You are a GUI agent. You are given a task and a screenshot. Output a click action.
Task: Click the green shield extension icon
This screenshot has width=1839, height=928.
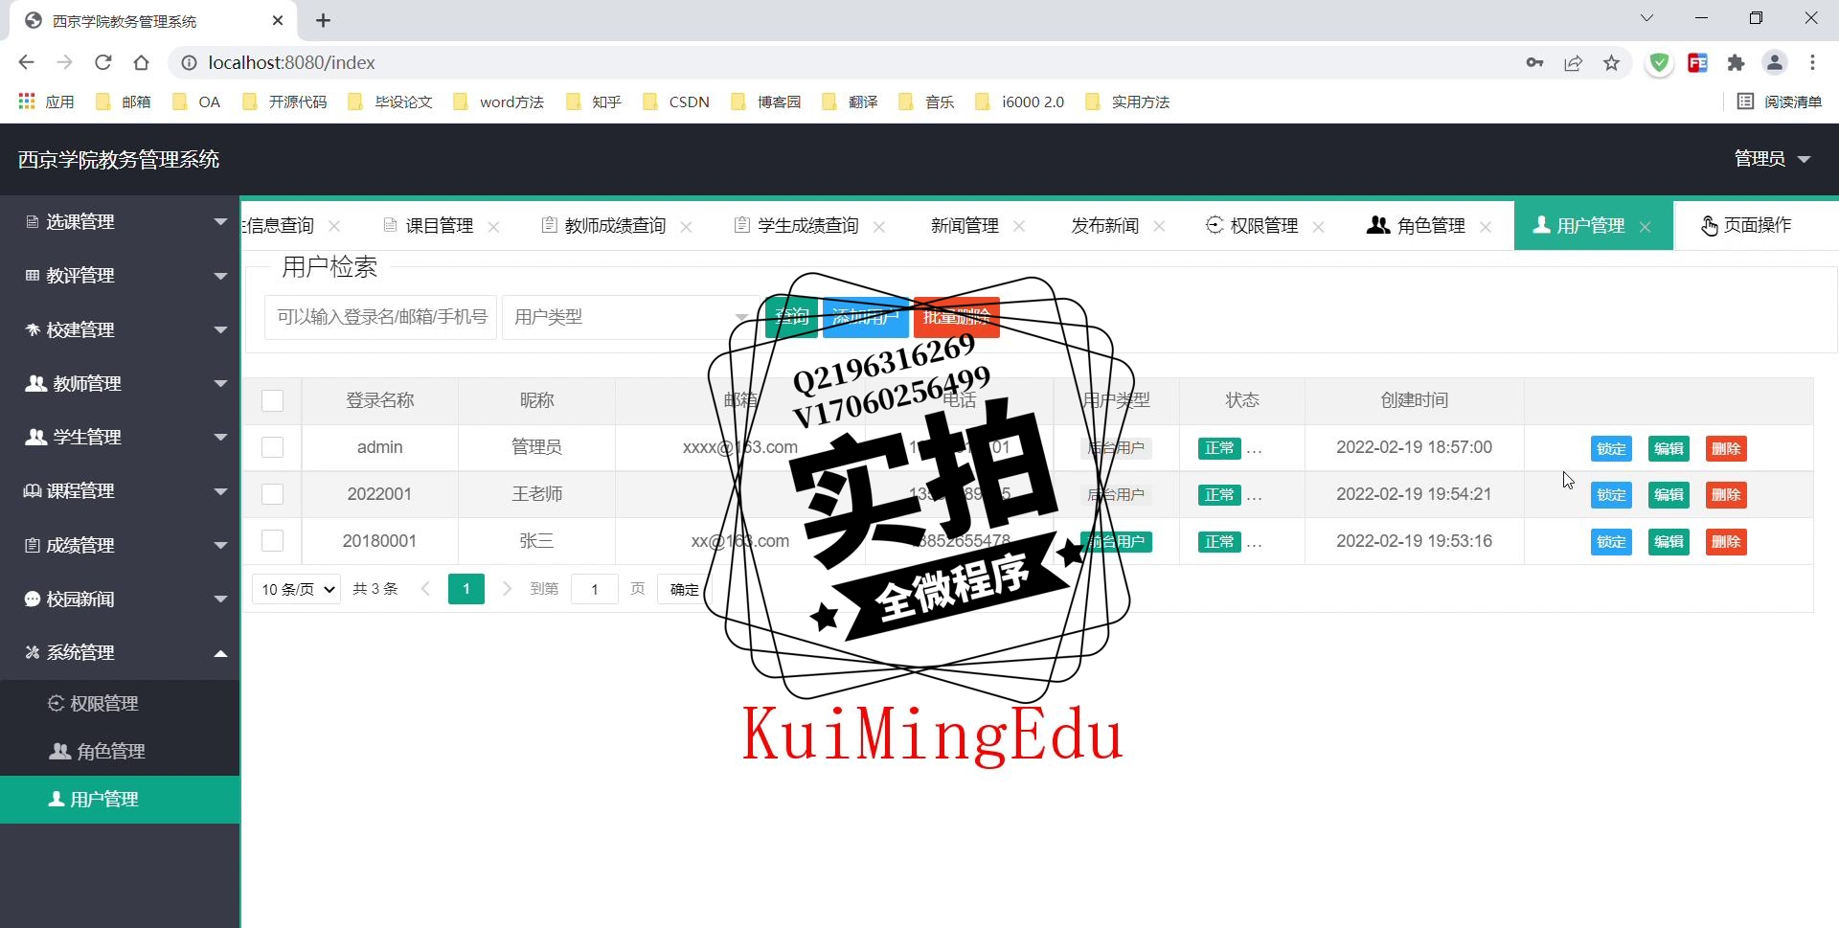pyautogui.click(x=1659, y=62)
